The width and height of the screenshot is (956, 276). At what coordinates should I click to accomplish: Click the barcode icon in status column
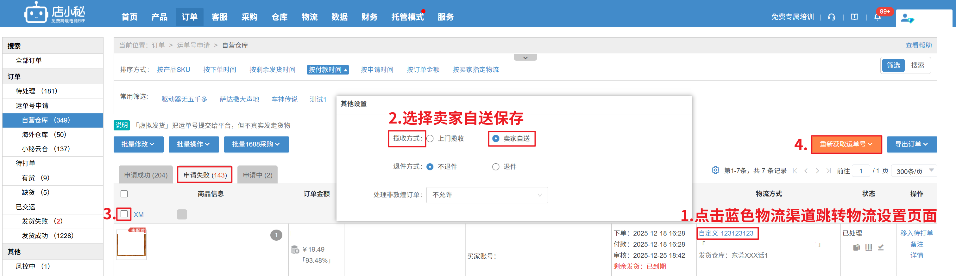pos(868,247)
